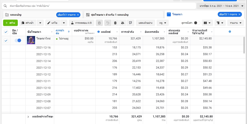Click the trash delete icon
The width and height of the screenshot is (247, 124).
tap(115, 23)
